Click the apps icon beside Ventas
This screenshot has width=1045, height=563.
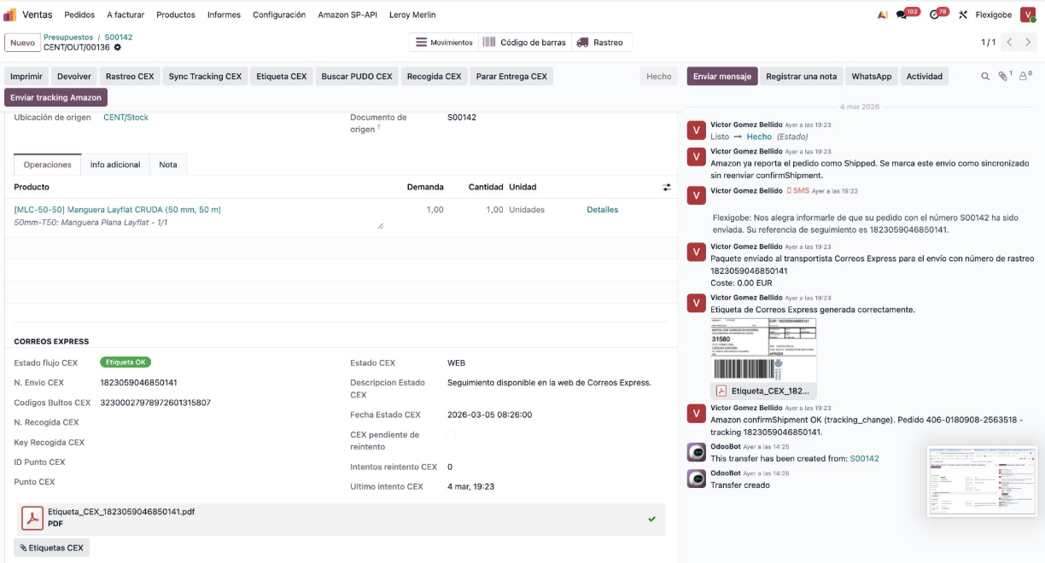pyautogui.click(x=9, y=15)
